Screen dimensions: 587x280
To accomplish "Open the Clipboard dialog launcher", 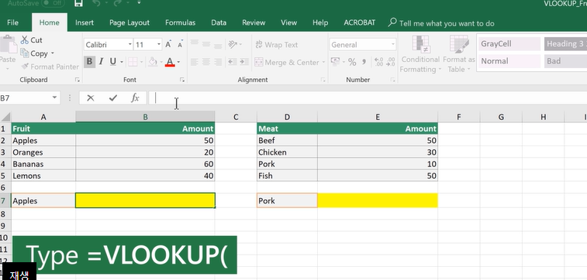I will (x=78, y=80).
